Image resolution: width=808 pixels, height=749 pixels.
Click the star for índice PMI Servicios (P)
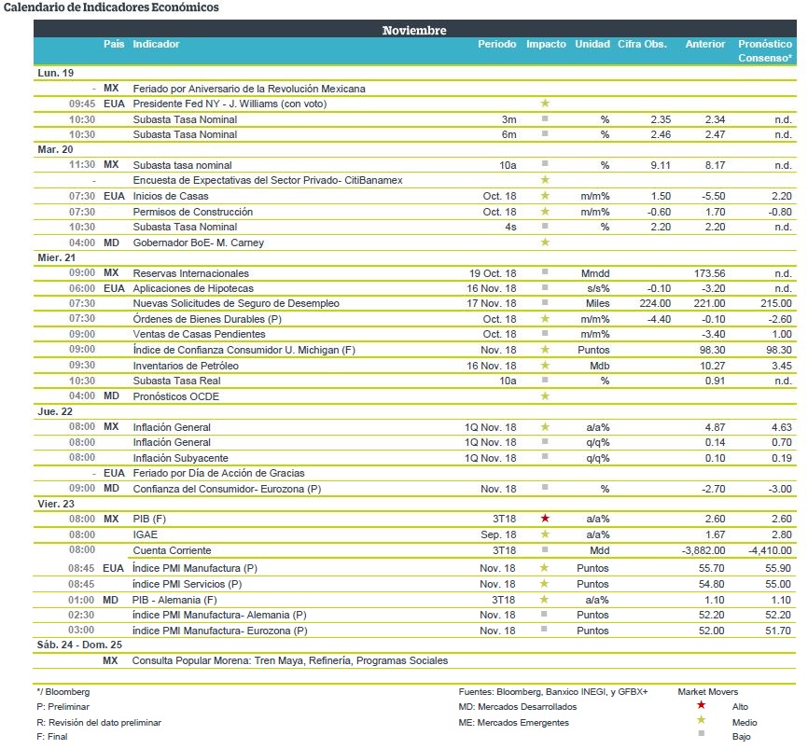[x=544, y=583]
